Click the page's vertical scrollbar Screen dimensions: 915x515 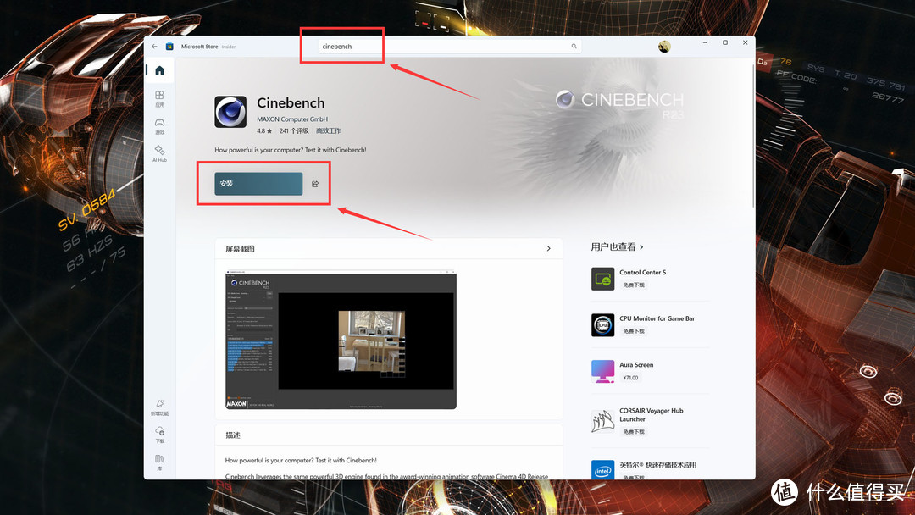point(753,137)
